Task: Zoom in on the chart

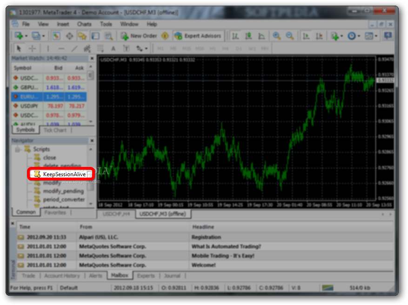Action: click(x=277, y=36)
